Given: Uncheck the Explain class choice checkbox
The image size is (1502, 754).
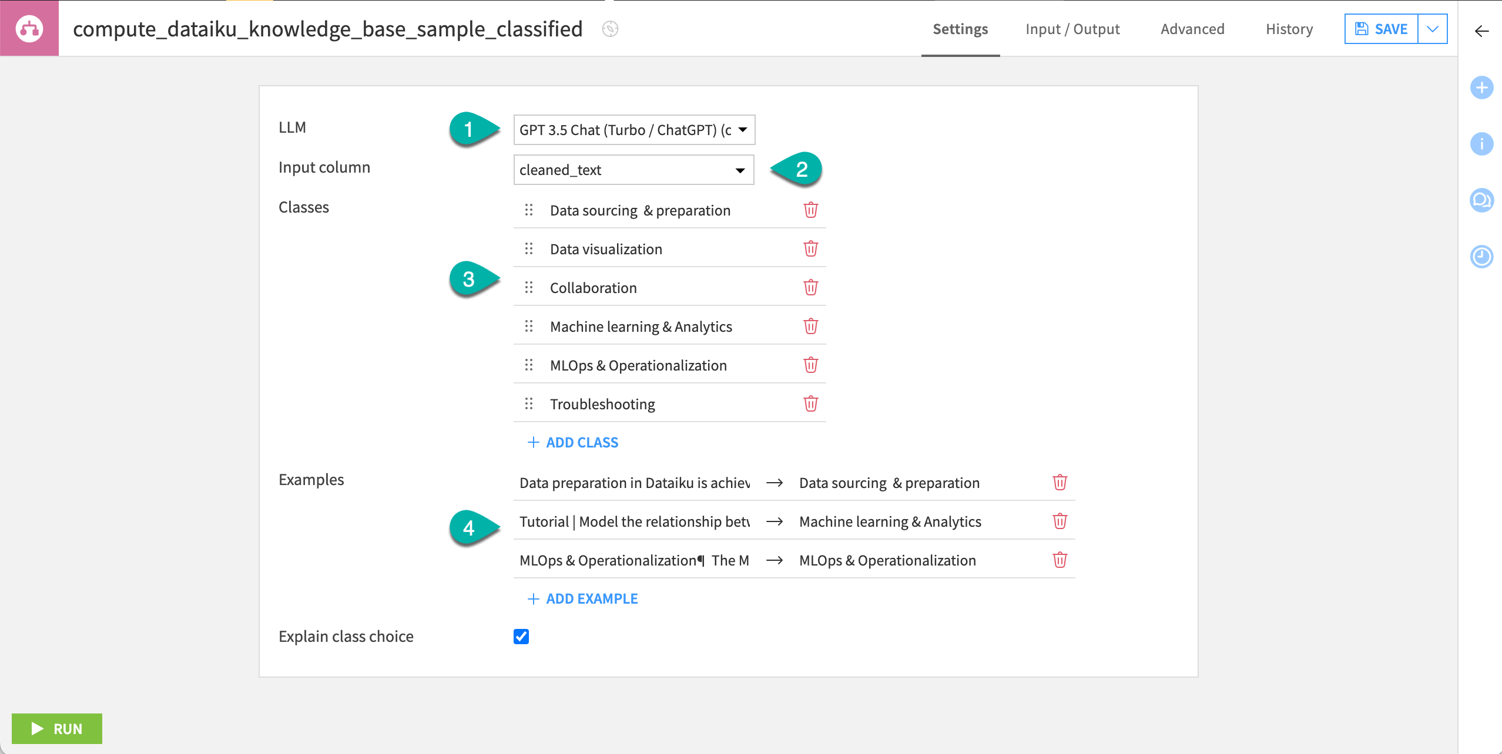Looking at the screenshot, I should 521,636.
